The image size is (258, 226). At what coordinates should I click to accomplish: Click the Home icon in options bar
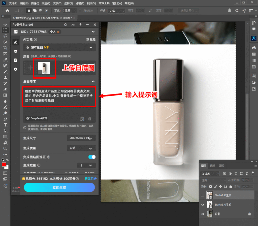[7, 11]
